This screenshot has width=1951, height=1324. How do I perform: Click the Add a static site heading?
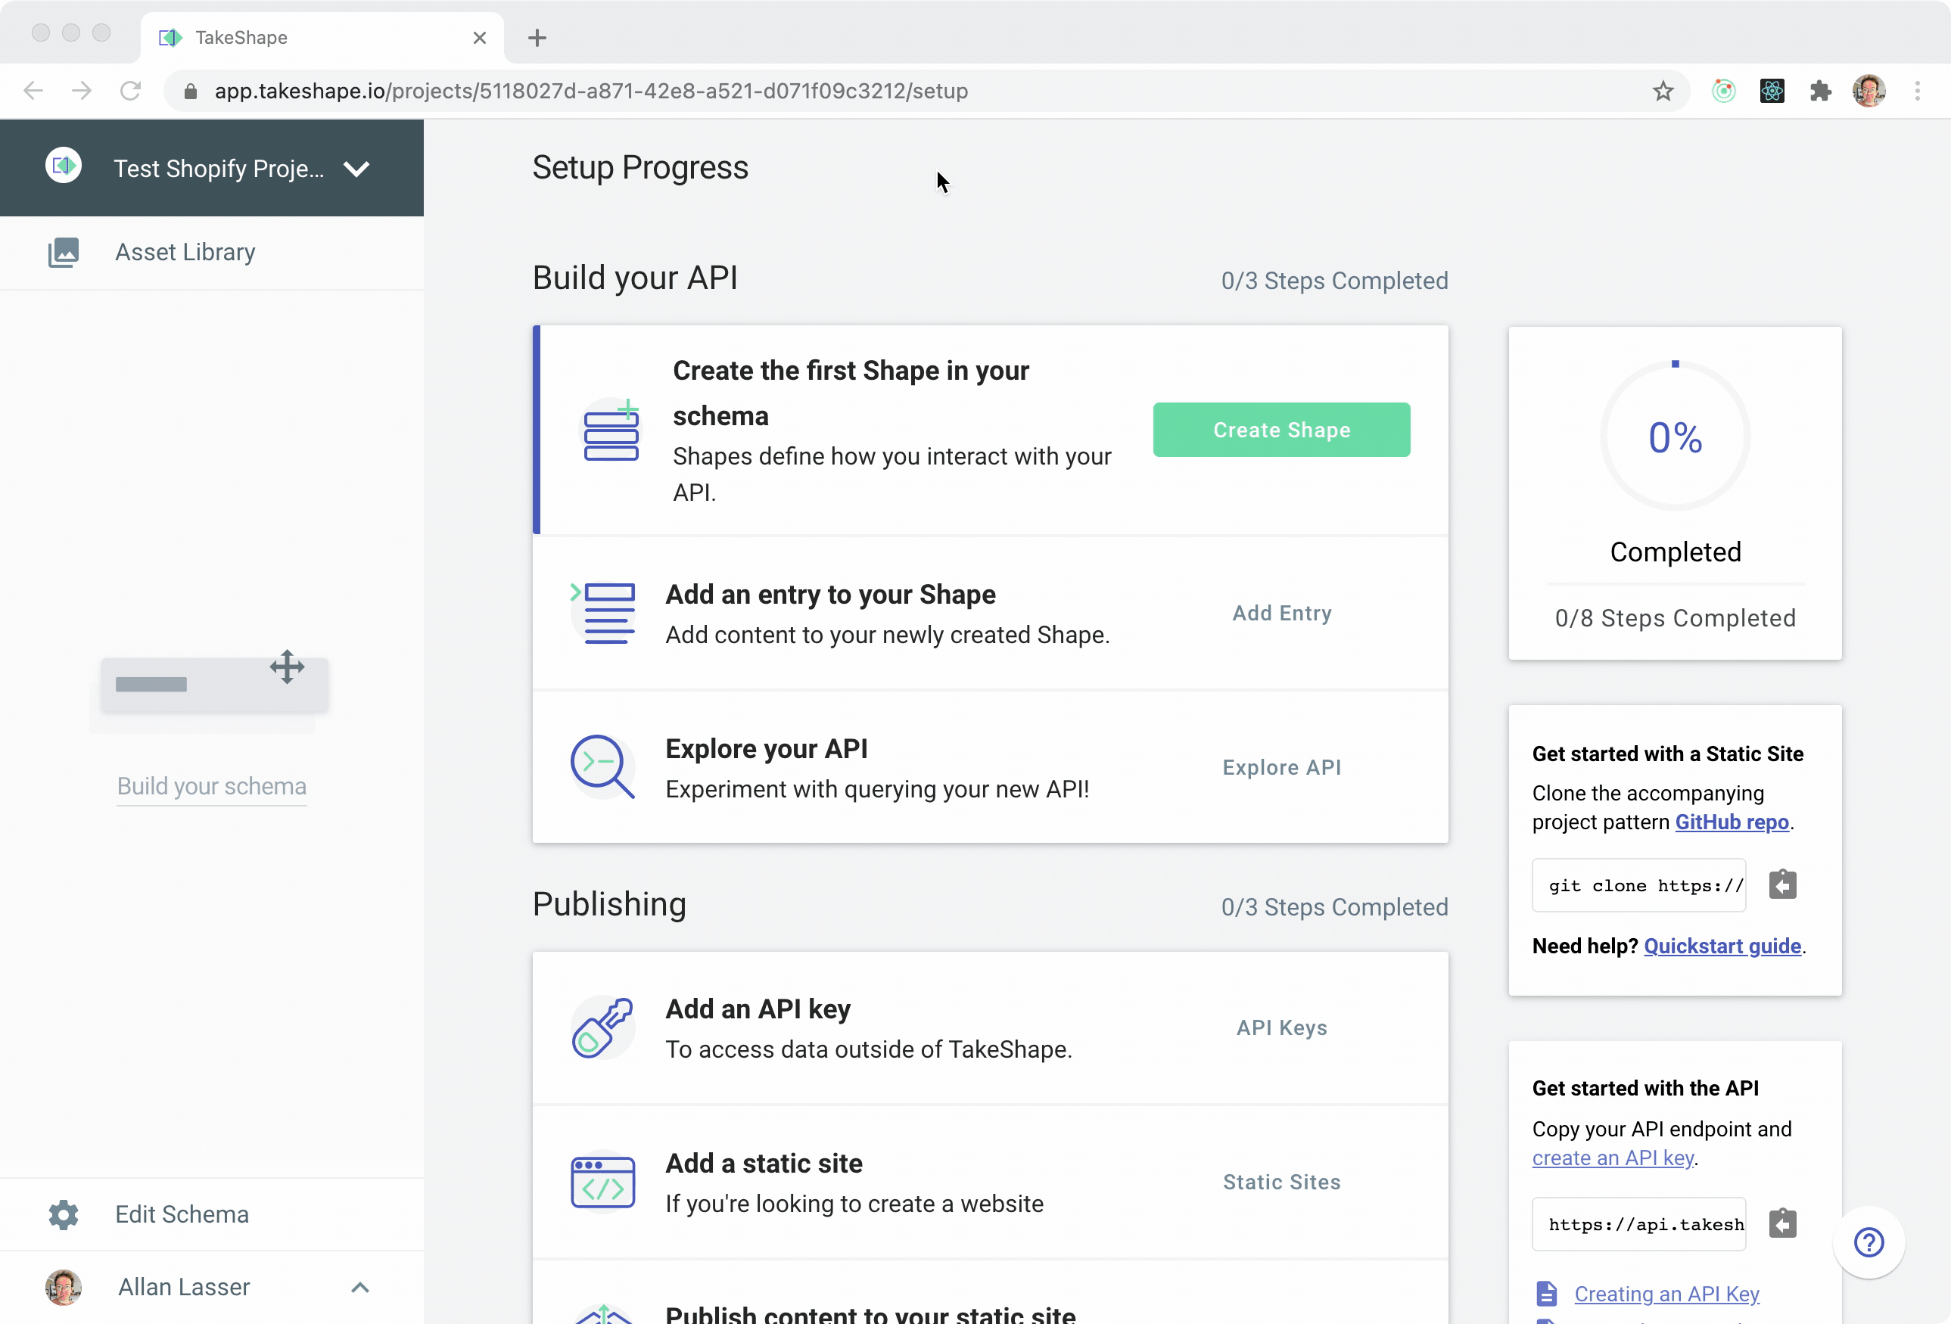(764, 1163)
